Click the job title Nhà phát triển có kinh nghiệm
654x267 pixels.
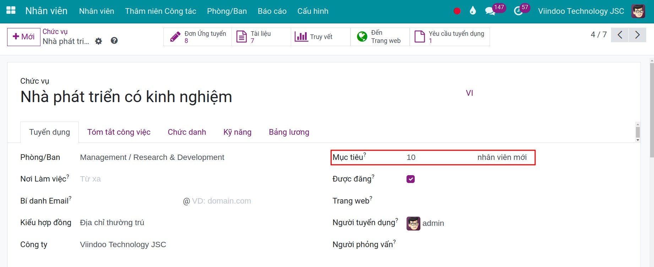click(x=126, y=97)
